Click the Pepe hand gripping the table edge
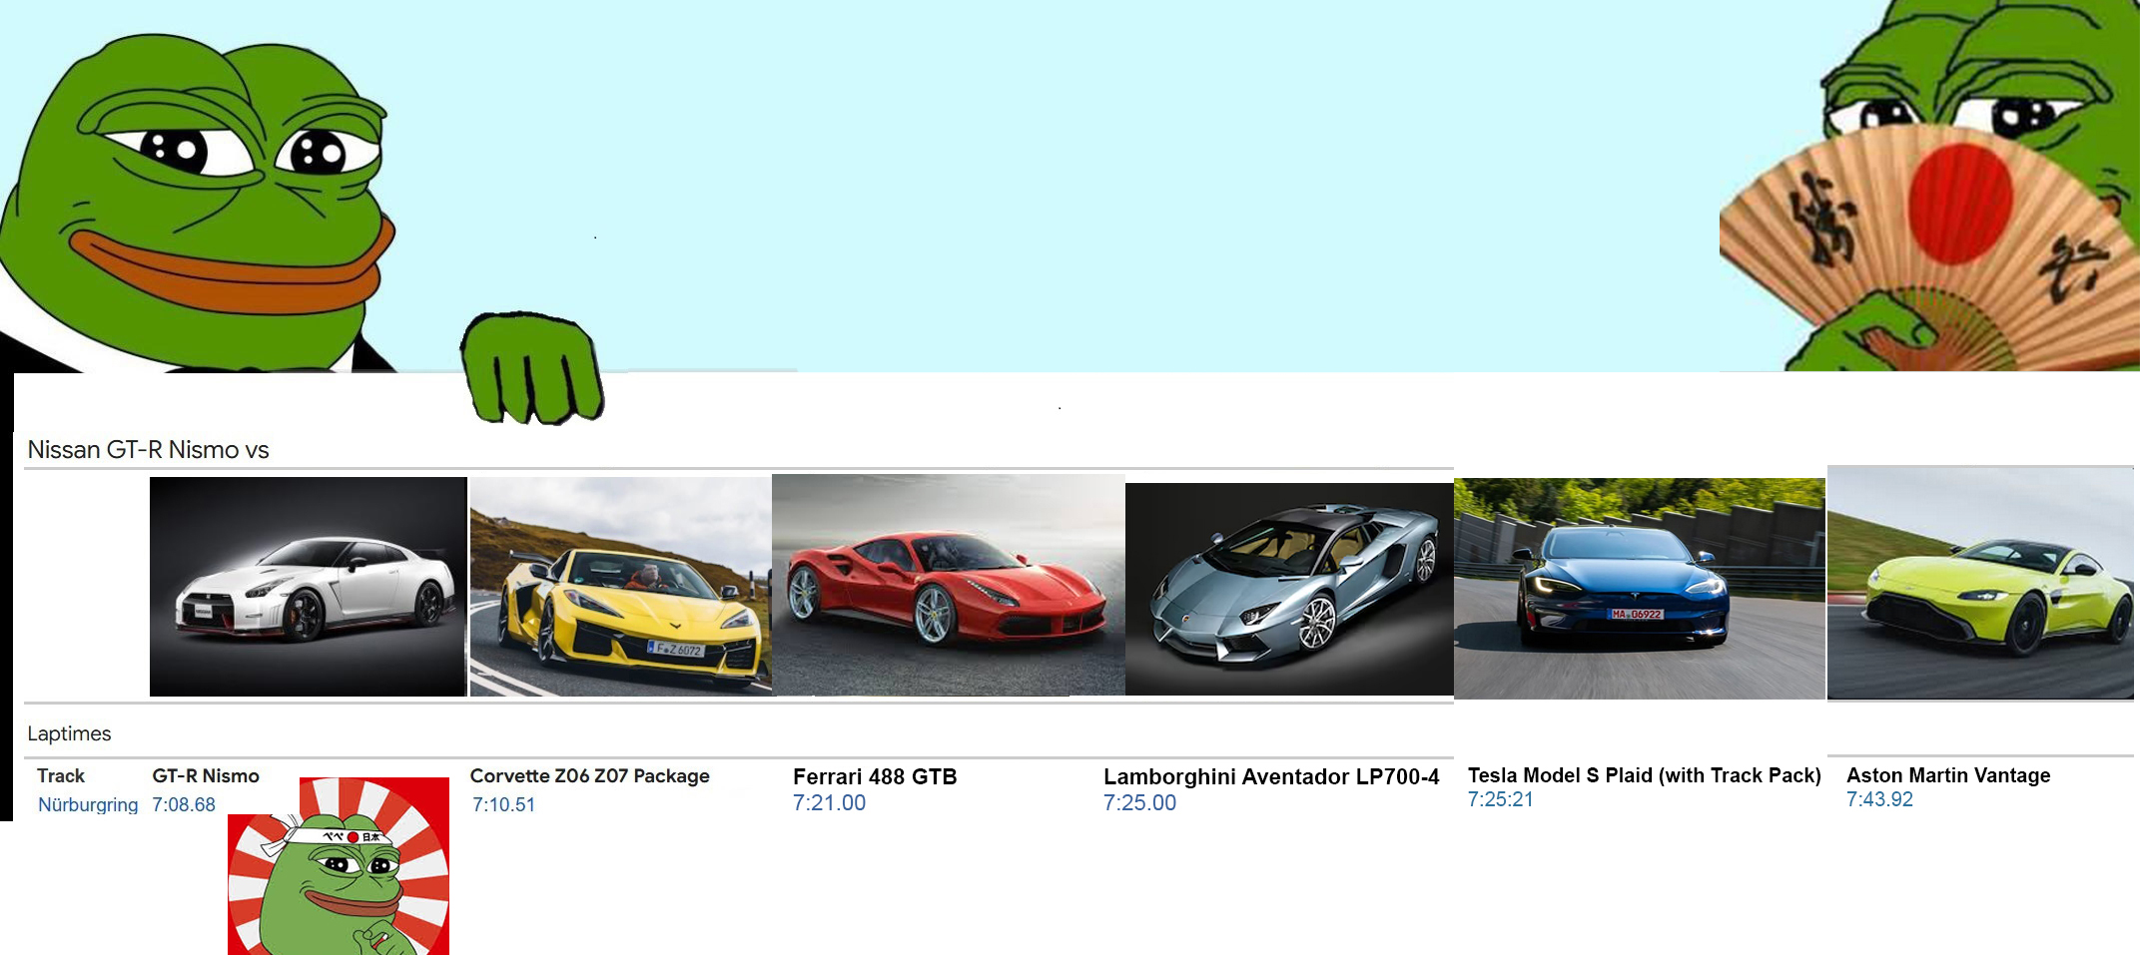The height and width of the screenshot is (955, 2140). [x=532, y=368]
